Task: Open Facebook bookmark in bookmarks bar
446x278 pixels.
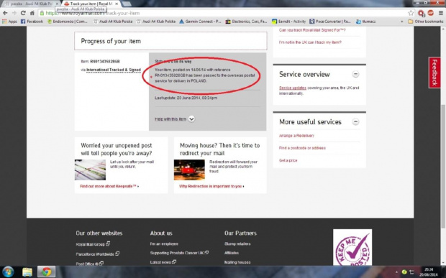Action: pos(32,22)
